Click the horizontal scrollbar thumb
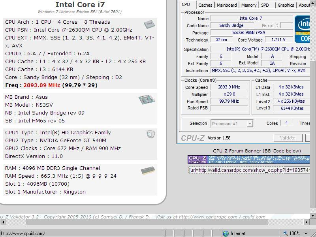 pyautogui.click(x=147, y=222)
